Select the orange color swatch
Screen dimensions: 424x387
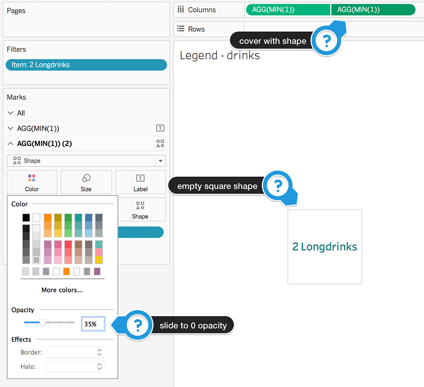(47, 217)
